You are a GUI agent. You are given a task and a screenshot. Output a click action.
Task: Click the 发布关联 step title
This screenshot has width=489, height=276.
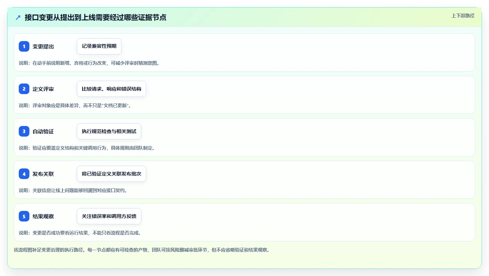coord(43,174)
